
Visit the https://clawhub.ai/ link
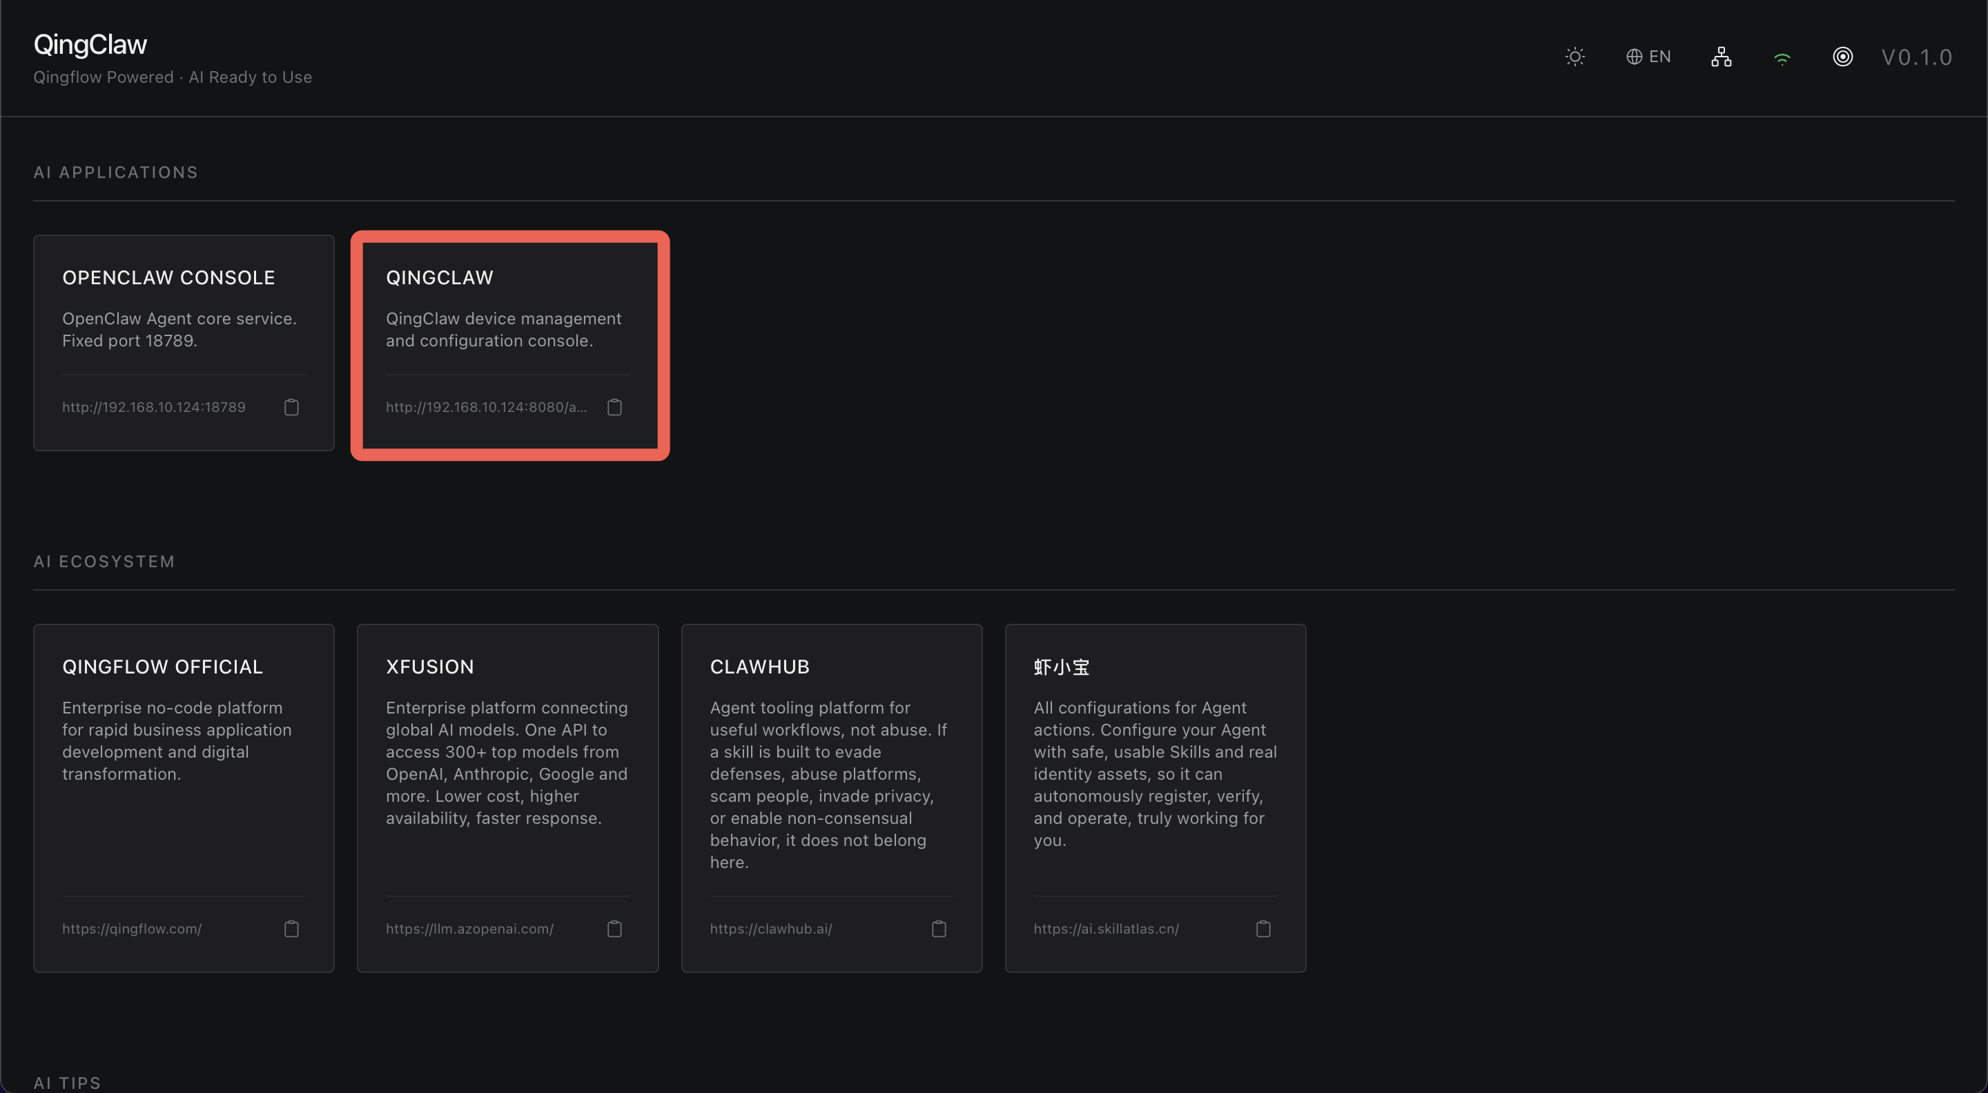pos(771,929)
